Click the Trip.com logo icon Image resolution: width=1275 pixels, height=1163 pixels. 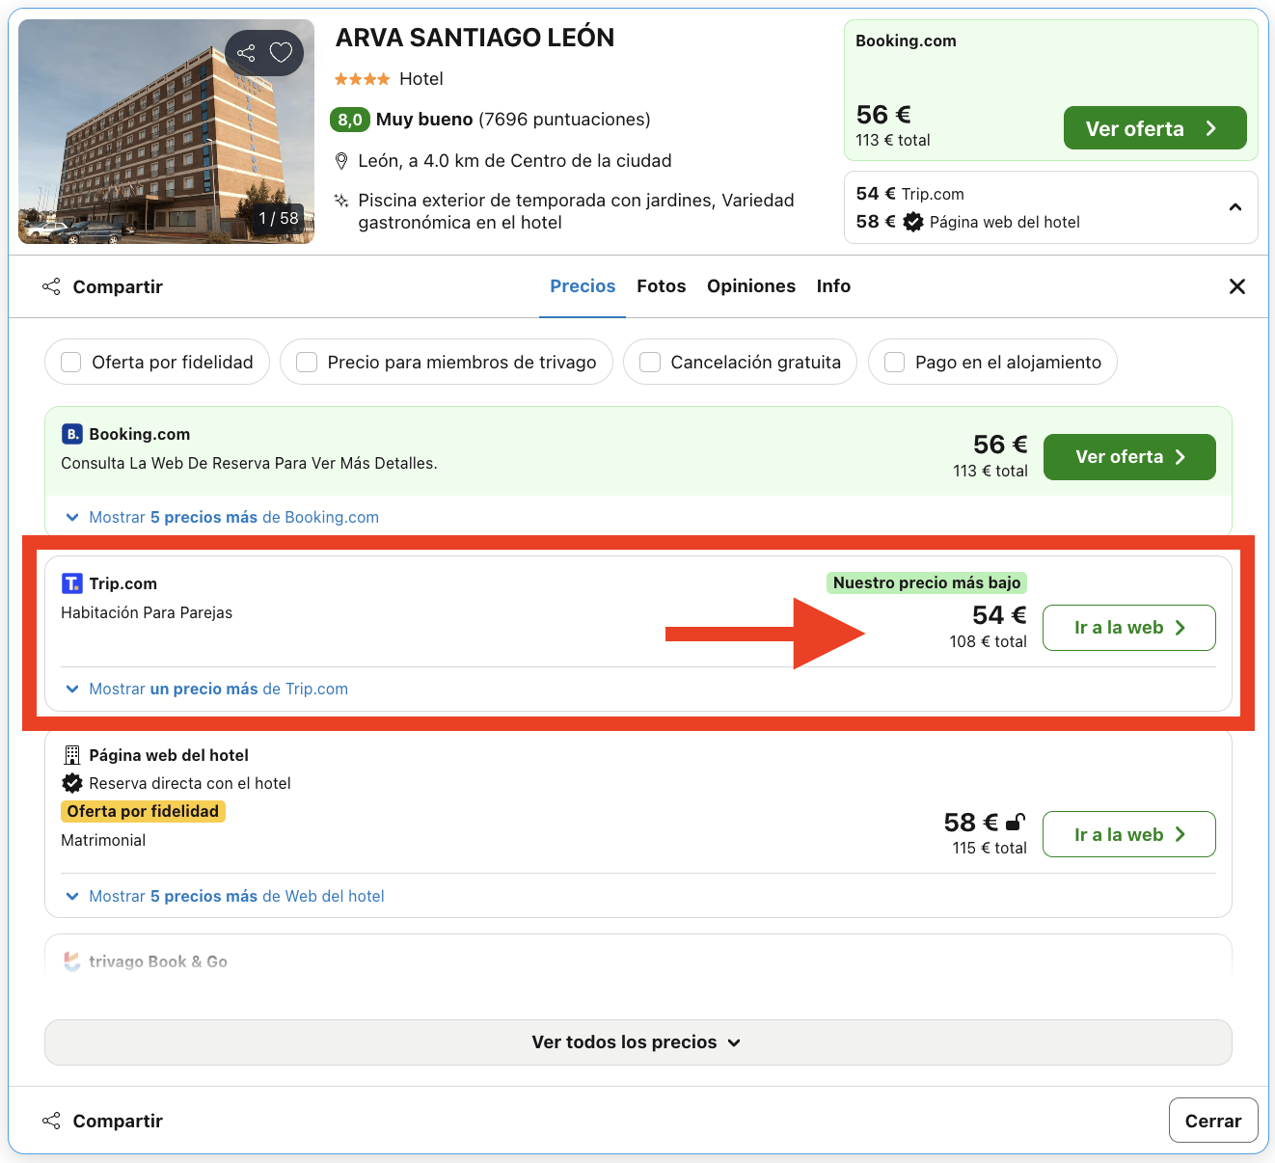pyautogui.click(x=71, y=582)
